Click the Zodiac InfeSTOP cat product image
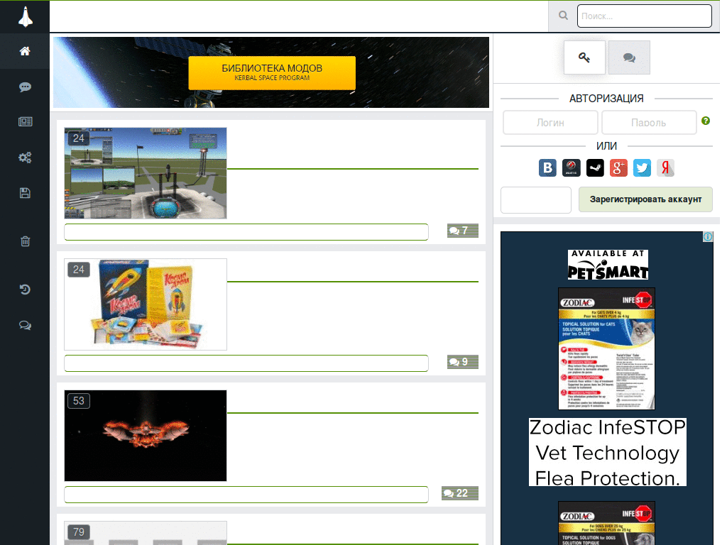This screenshot has height=545, width=727. coord(606,348)
